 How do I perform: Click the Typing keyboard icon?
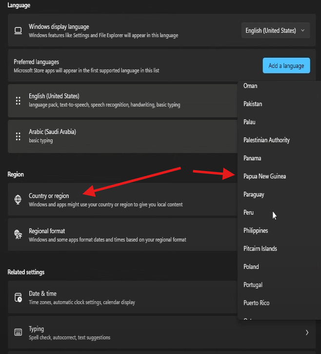18,332
